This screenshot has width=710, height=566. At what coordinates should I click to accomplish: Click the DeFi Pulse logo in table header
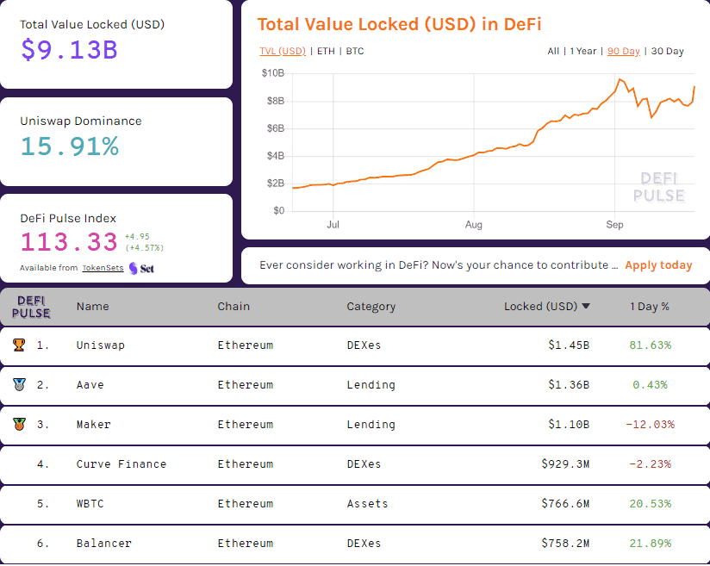click(32, 307)
